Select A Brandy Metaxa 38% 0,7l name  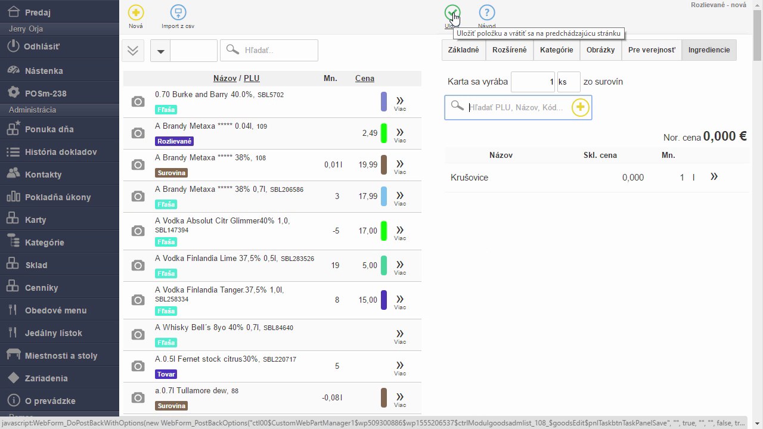click(x=211, y=189)
